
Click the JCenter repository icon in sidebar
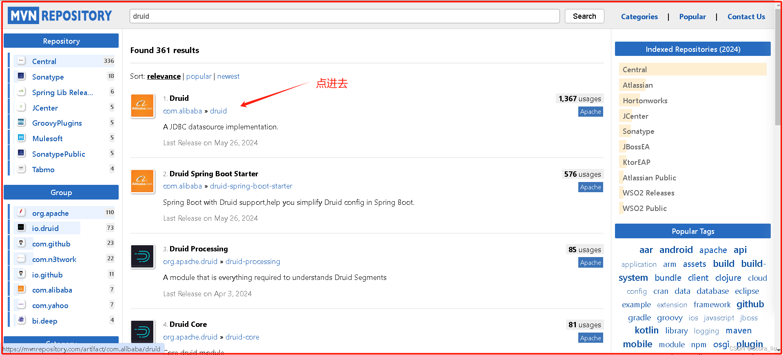[21, 107]
